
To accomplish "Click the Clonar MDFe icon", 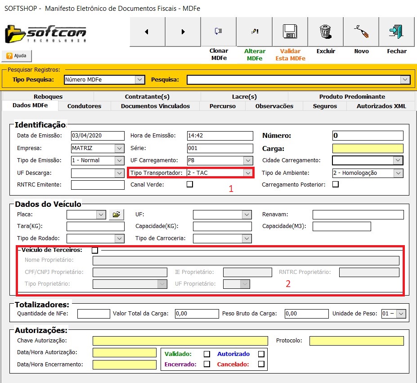I will 219,32.
